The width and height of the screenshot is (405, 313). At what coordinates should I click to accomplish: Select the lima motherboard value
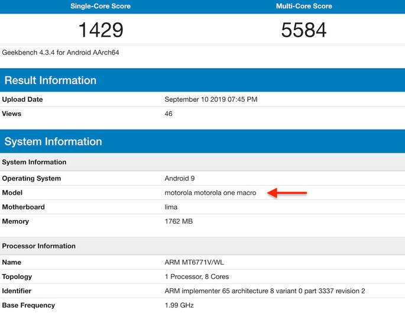(171, 207)
